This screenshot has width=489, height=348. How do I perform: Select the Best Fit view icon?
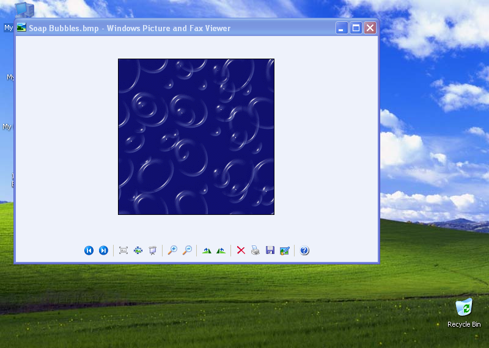(123, 250)
